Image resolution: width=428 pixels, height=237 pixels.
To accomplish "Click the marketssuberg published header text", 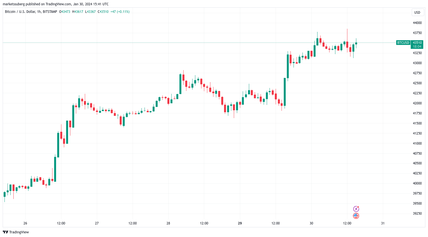I will coord(56,4).
